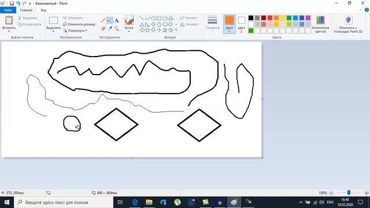Open the Контур outline dropdown

point(190,18)
